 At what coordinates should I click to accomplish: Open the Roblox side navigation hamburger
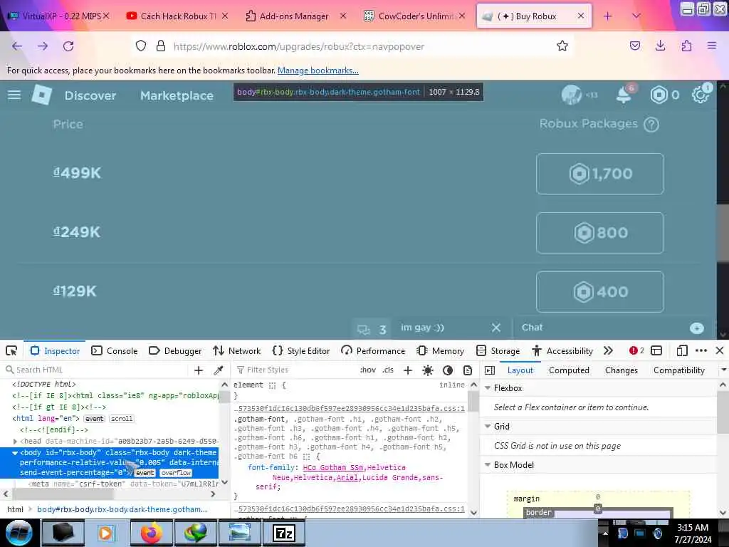(x=14, y=95)
